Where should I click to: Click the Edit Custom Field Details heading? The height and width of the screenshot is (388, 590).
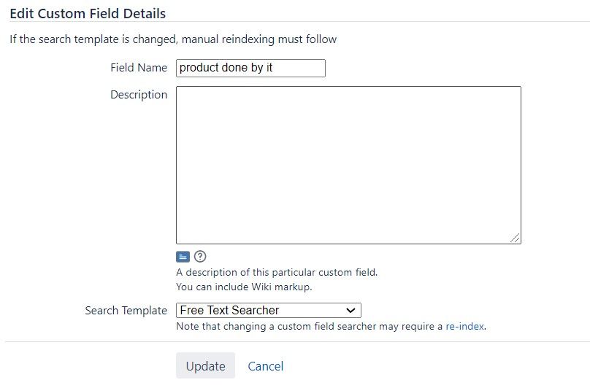(88, 14)
